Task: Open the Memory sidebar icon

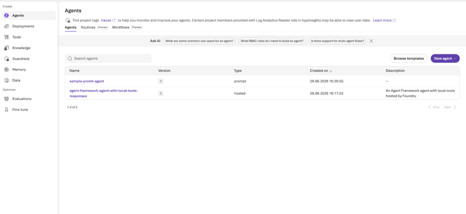Action: coord(6,69)
